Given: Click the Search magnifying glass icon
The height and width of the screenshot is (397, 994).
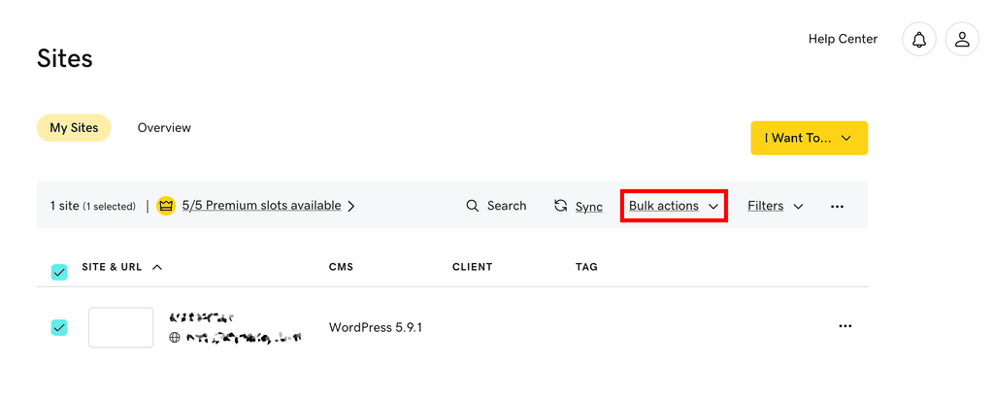Looking at the screenshot, I should pos(473,206).
